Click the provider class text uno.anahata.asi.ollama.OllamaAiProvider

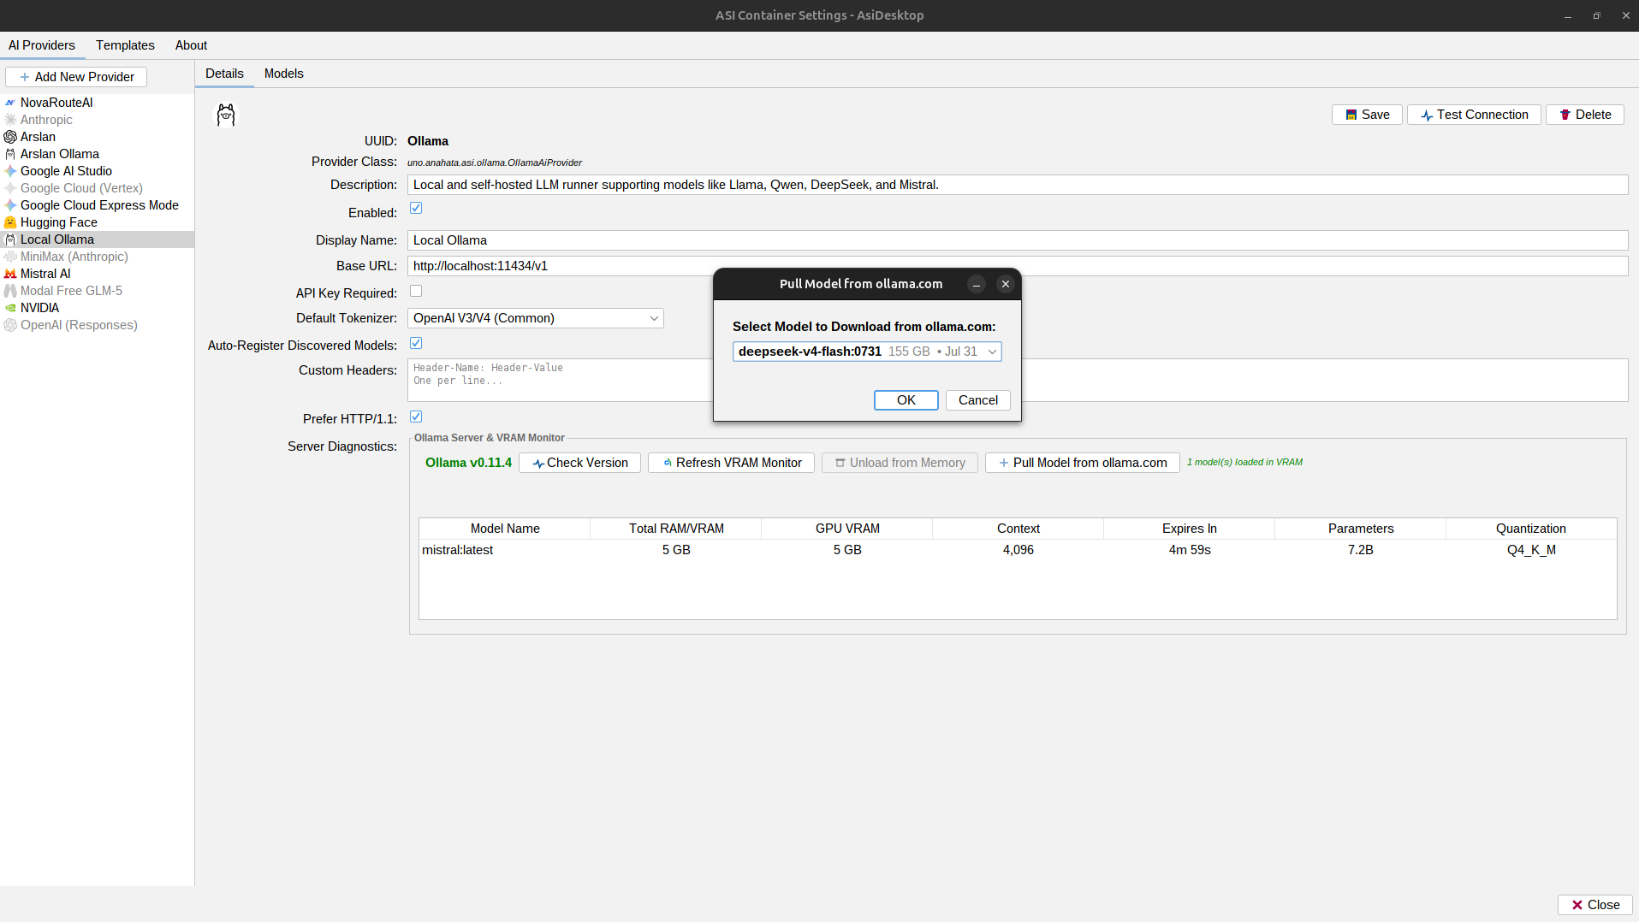tap(495, 163)
